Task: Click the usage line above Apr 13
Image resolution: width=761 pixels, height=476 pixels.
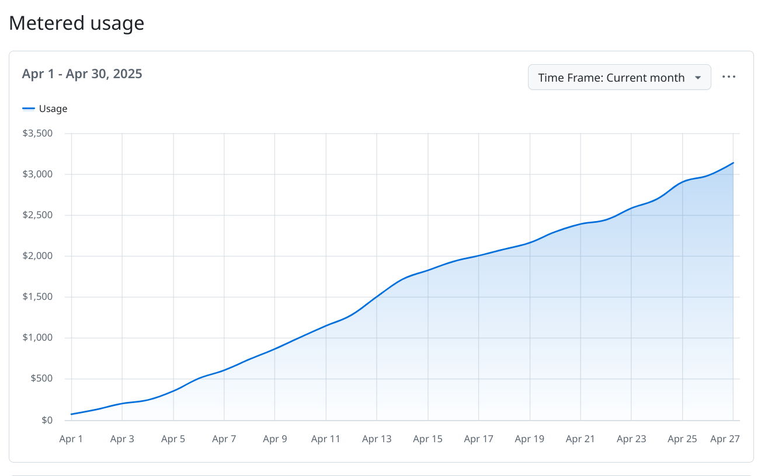Action: pos(377,296)
